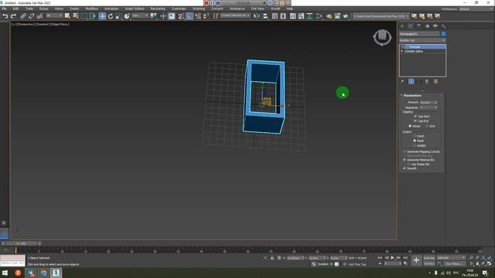The height and width of the screenshot is (278, 495).
Task: Open the Named Selection Sets dropdown
Action: tap(235, 15)
